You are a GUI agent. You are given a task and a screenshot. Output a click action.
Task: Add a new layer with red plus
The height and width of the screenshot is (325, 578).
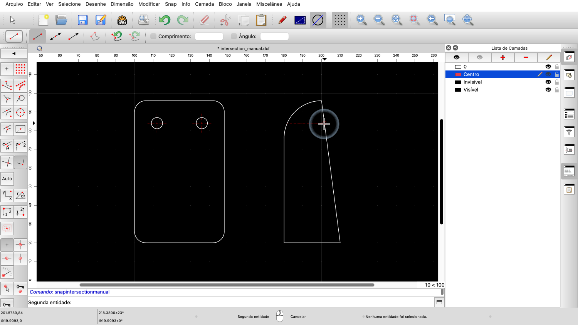pyautogui.click(x=503, y=57)
